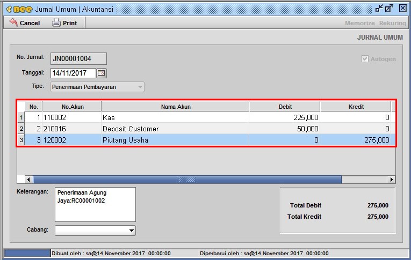Click the Total Kredit label
Image resolution: width=411 pixels, height=260 pixels.
pos(304,217)
